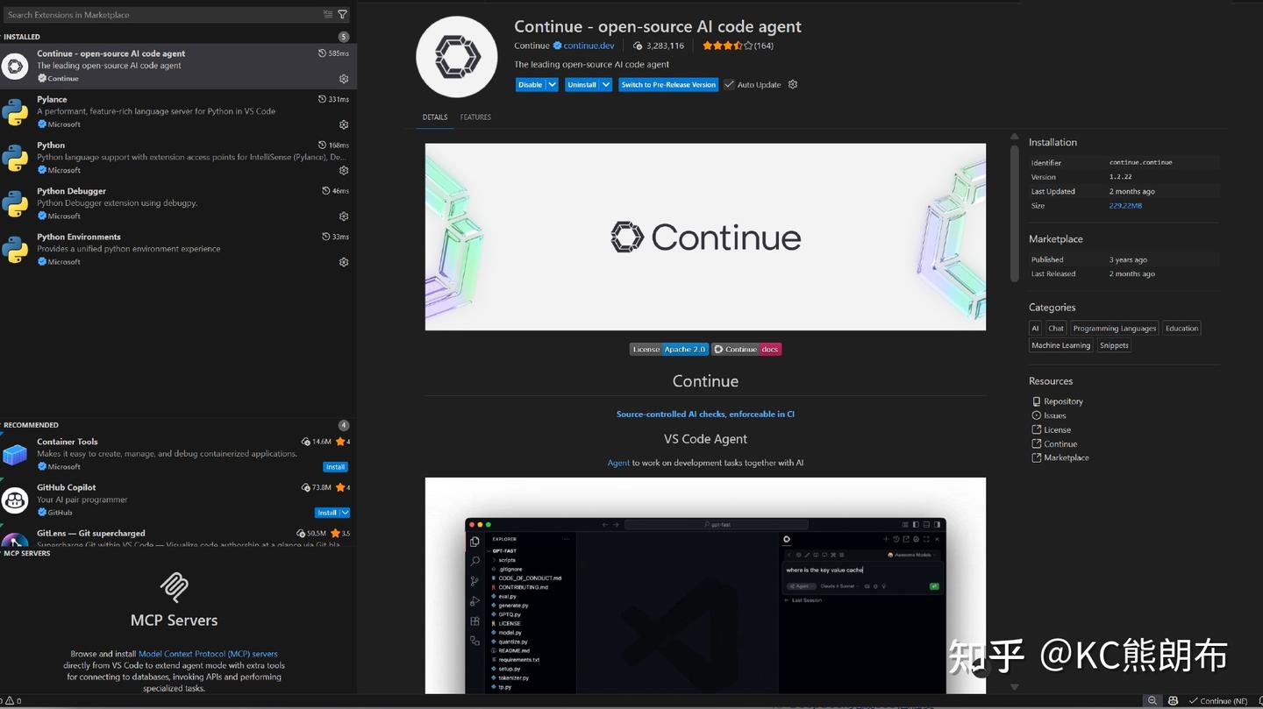Viewport: 1263px width, 709px height.
Task: Click the MCP Servers logo icon
Action: (x=174, y=587)
